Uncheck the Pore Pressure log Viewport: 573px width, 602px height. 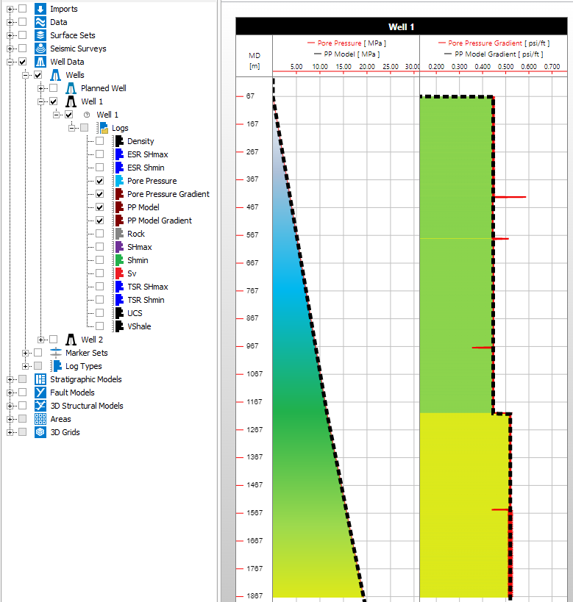pos(99,181)
